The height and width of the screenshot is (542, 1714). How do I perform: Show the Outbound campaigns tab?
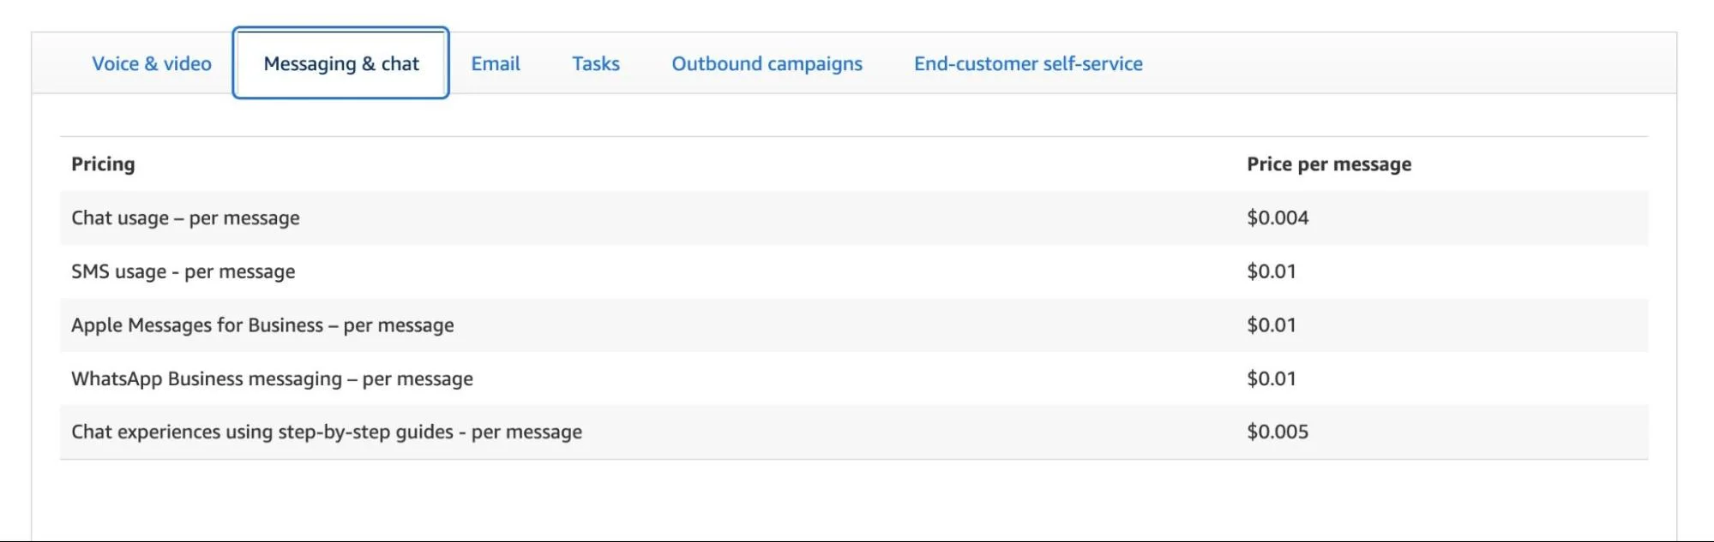click(767, 64)
